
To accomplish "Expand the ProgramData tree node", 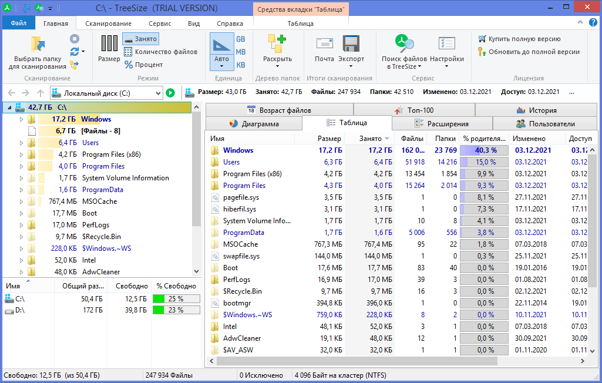I will tap(22, 190).
